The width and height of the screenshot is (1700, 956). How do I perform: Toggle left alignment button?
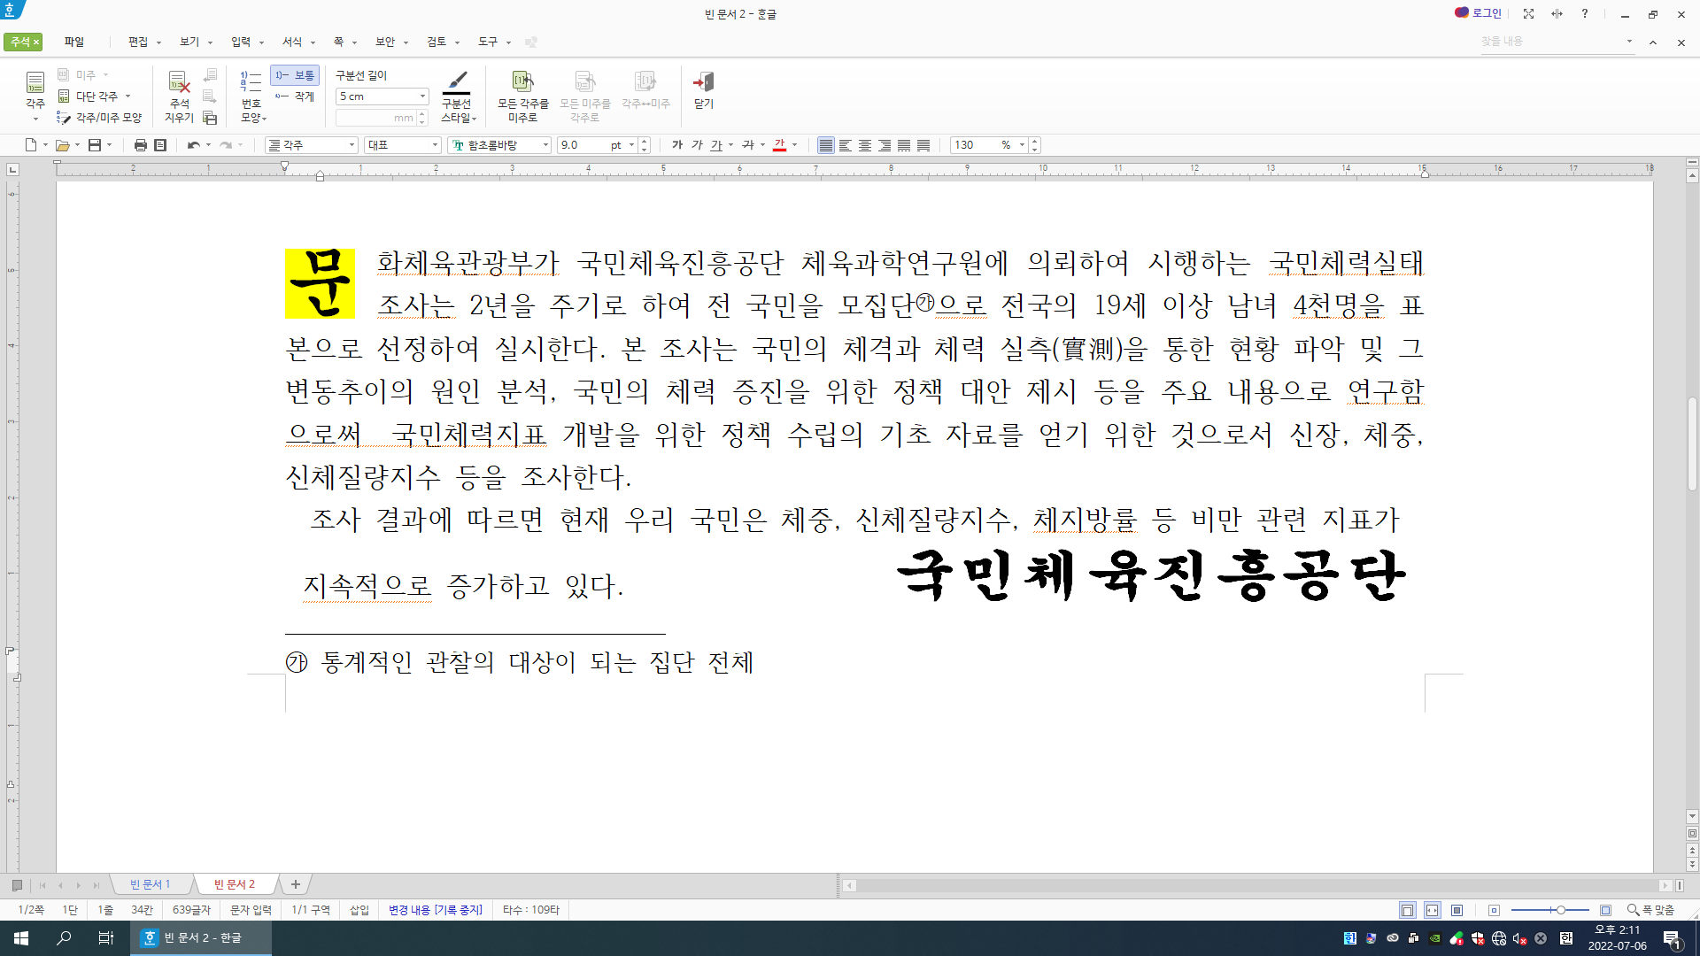[846, 145]
